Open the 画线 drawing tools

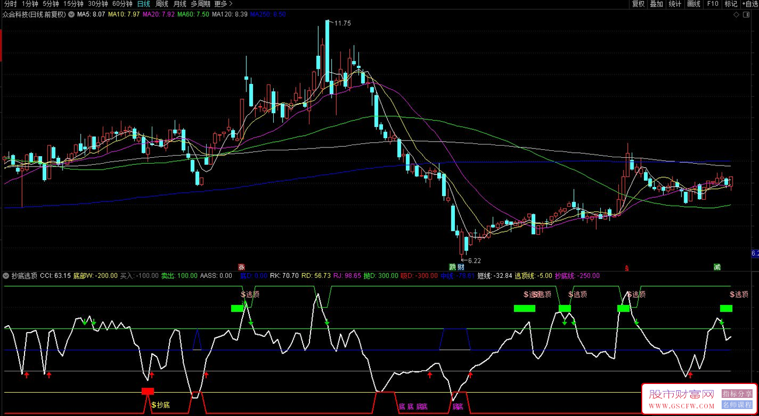[694, 4]
